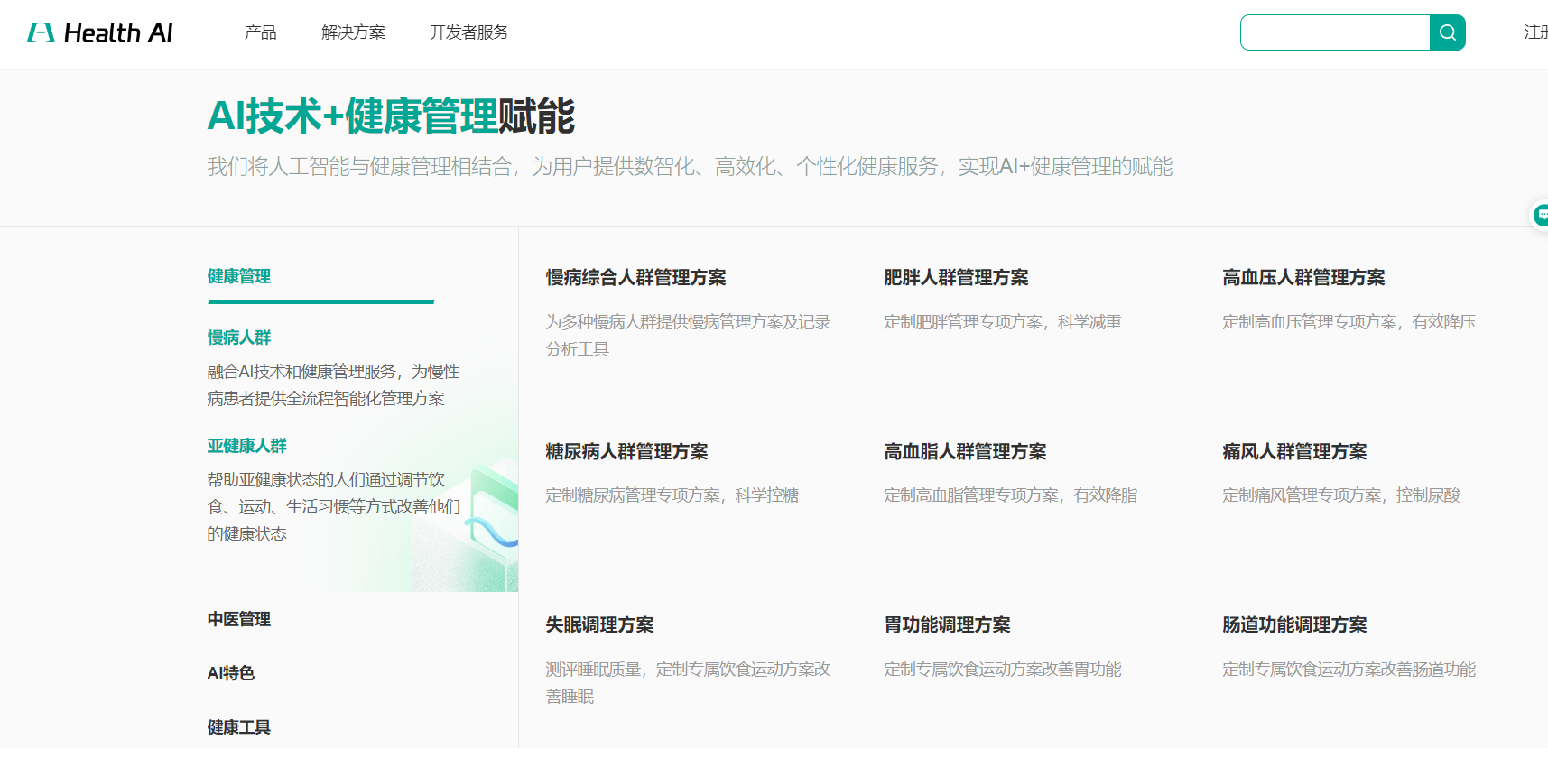Open 高血脂人群管理方案
Viewport: 1548px width, 758px height.
[x=966, y=452]
